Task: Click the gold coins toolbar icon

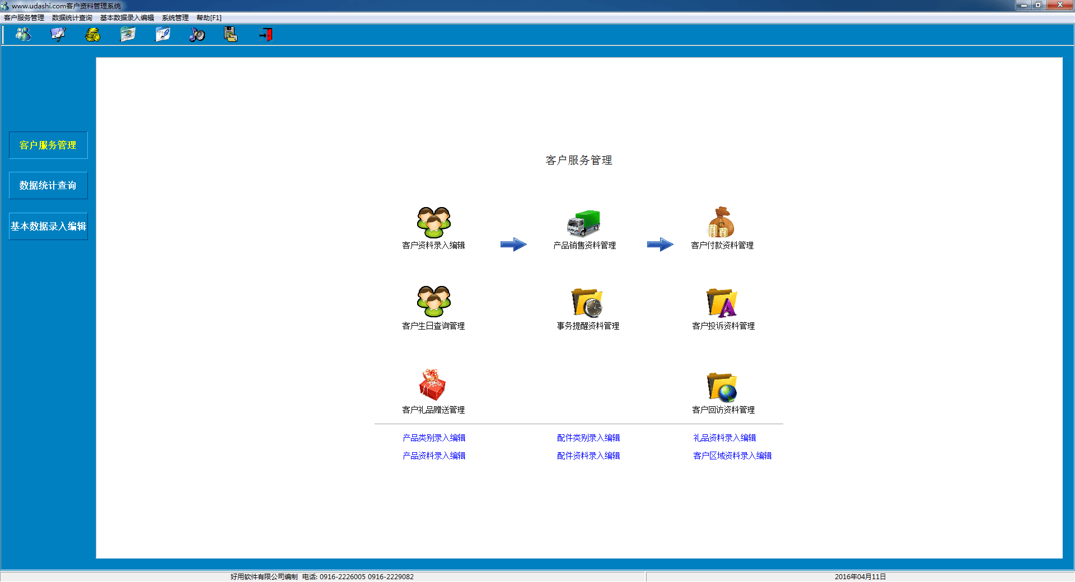Action: coord(92,35)
